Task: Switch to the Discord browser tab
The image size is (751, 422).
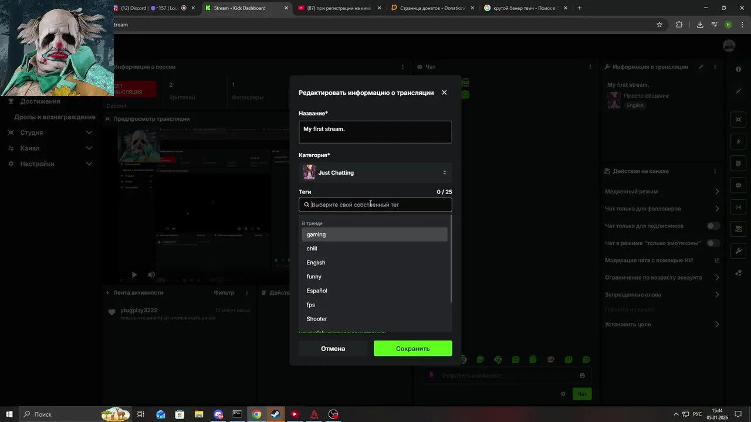Action: point(154,8)
